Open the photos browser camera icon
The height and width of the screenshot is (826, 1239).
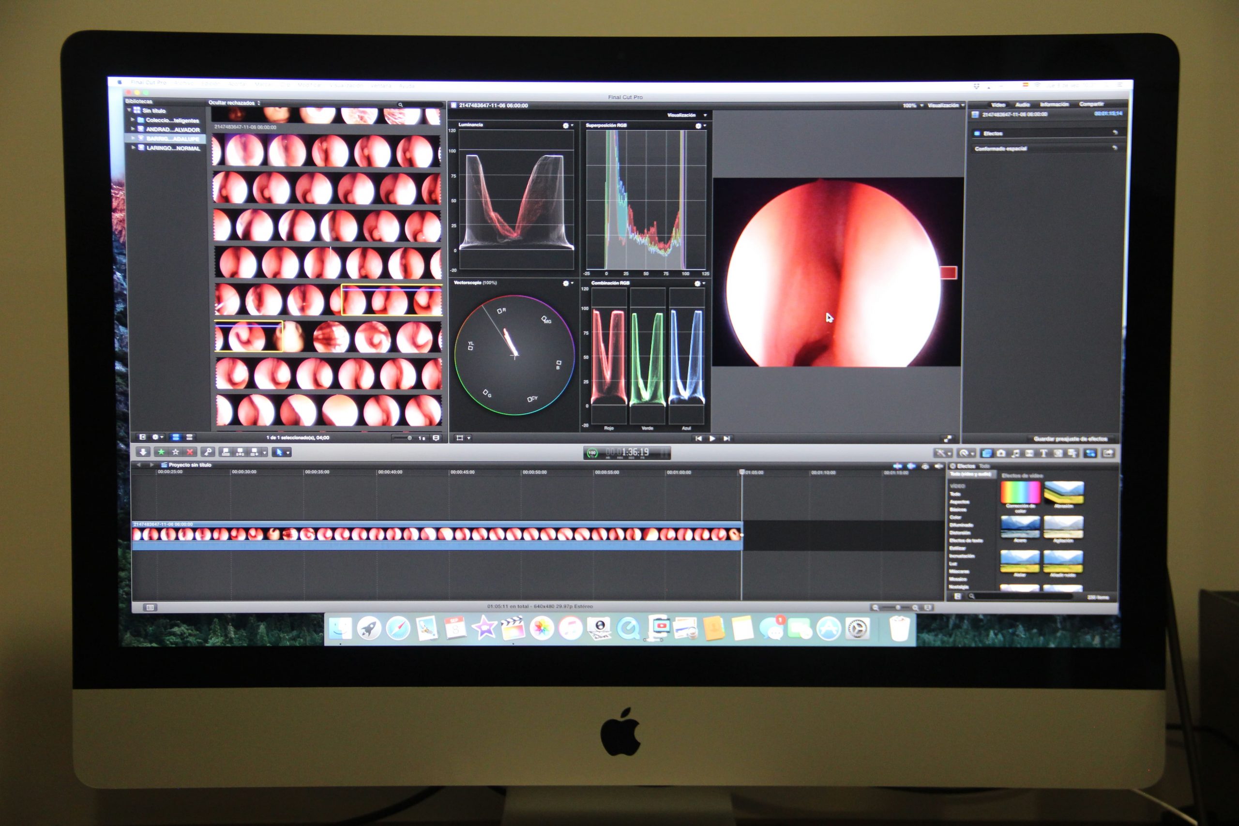click(1001, 453)
